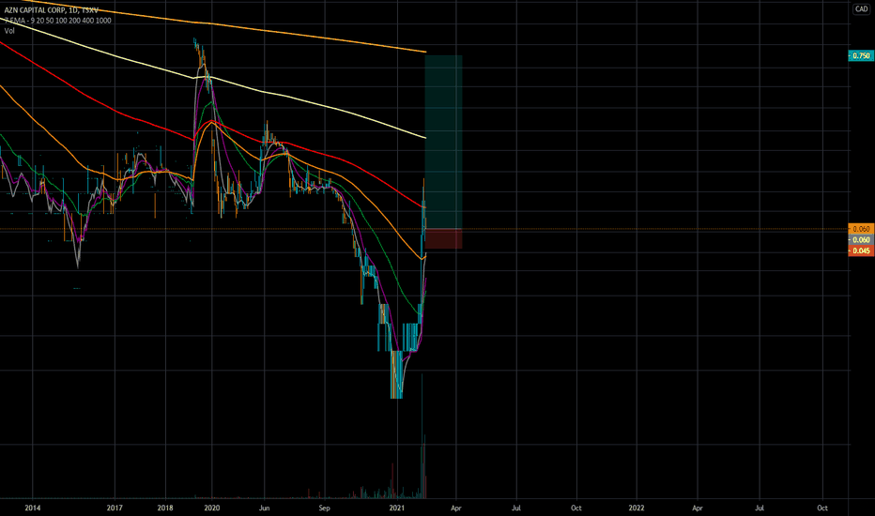The image size is (875, 516).
Task: Click the Sep time axis label
Action: [324, 508]
